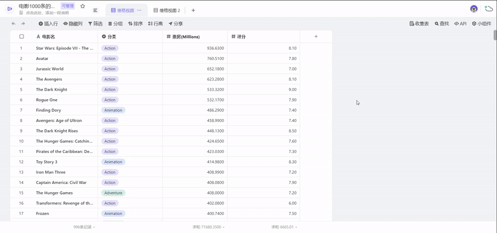497x233 pixels.
Task: Select the Star Wars: Episode VII cell
Action: 65,48
